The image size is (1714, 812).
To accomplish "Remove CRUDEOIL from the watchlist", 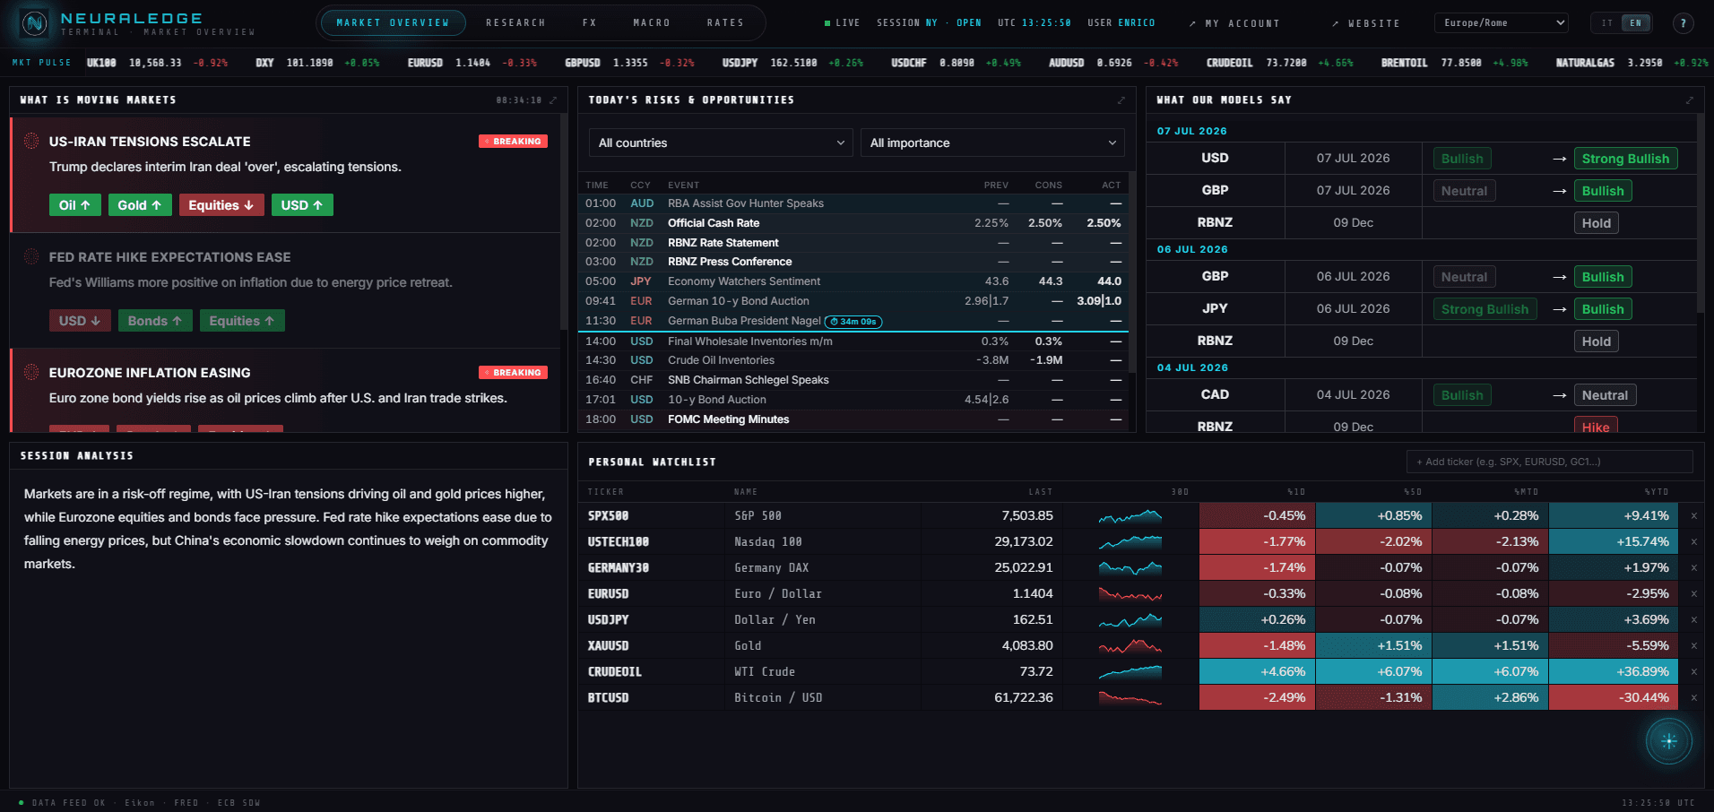I will tap(1693, 672).
